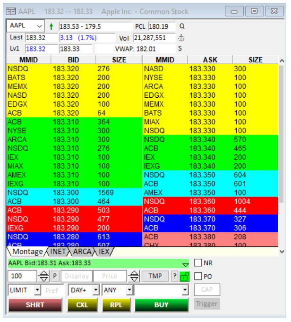Select NSDQ ask row with size 1004

pyautogui.click(x=210, y=201)
